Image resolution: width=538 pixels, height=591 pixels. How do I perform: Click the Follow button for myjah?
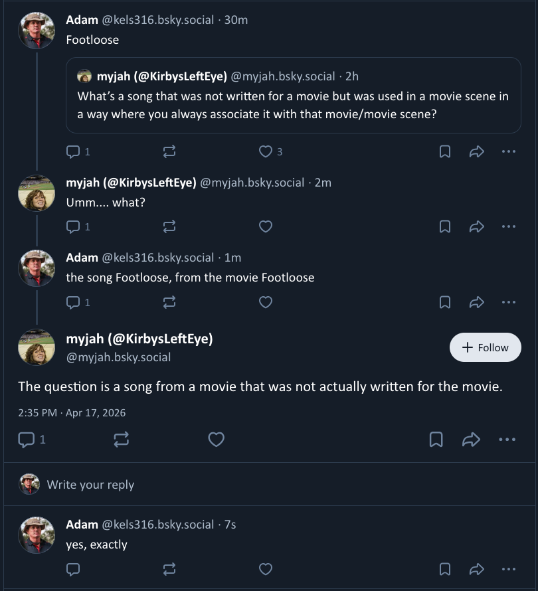(485, 347)
